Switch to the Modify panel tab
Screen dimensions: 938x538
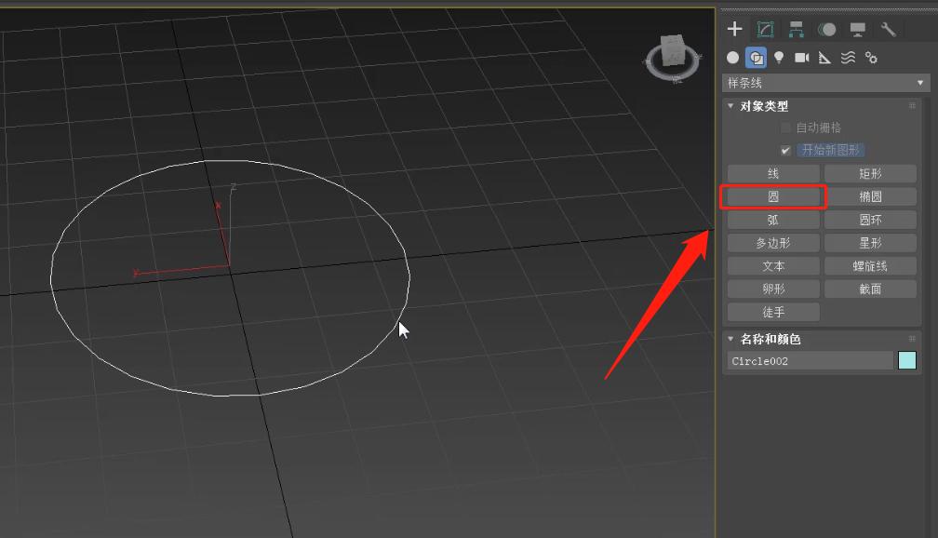coord(765,29)
